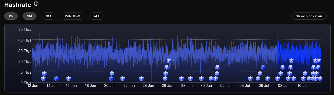This screenshot has height=95, width=334.
Task: Select the WINDOW range option
Action: click(x=72, y=16)
